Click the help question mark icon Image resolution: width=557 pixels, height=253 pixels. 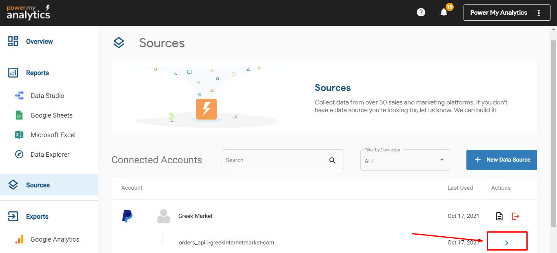click(x=421, y=13)
